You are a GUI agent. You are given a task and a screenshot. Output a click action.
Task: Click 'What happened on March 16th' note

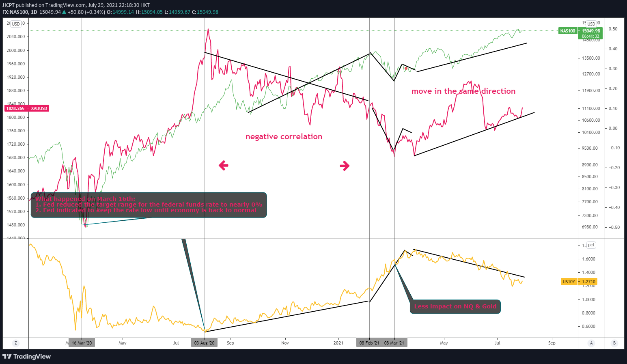(x=149, y=205)
